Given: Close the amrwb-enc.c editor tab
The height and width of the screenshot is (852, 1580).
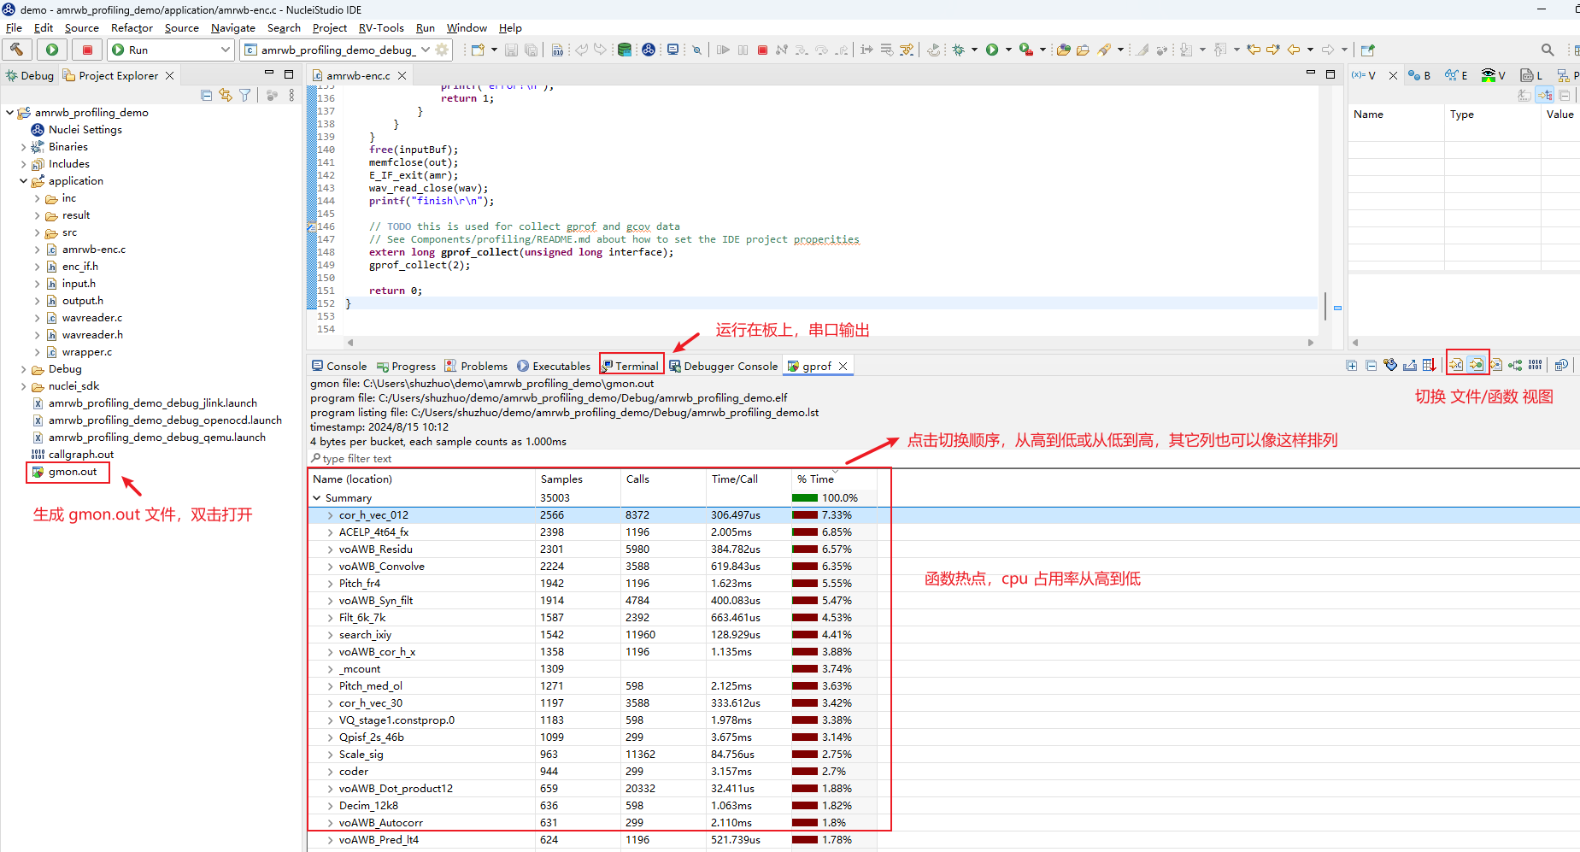Looking at the screenshot, I should 402,75.
